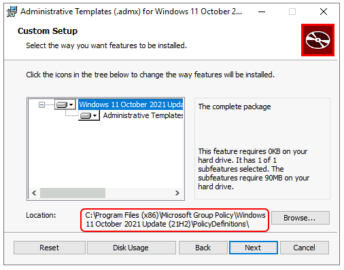Open Disk Usage
344x270 pixels.
click(131, 248)
